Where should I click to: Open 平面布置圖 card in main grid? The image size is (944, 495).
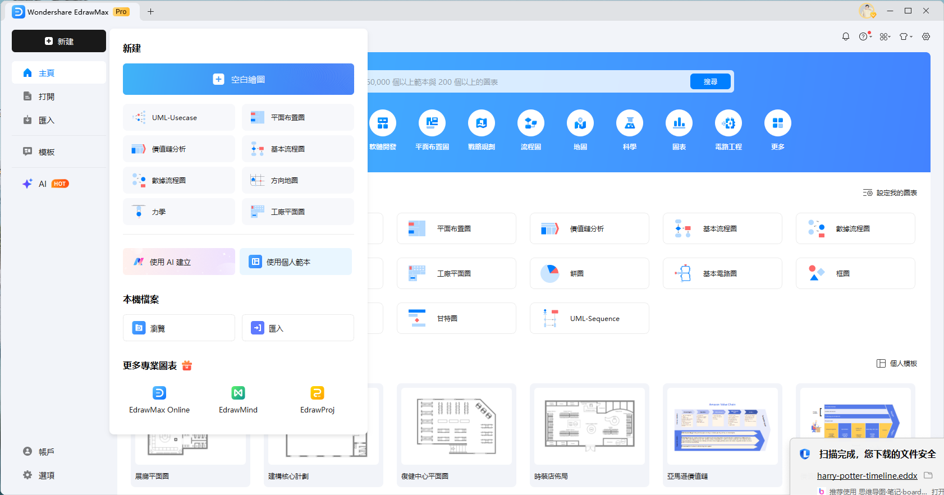click(x=456, y=228)
